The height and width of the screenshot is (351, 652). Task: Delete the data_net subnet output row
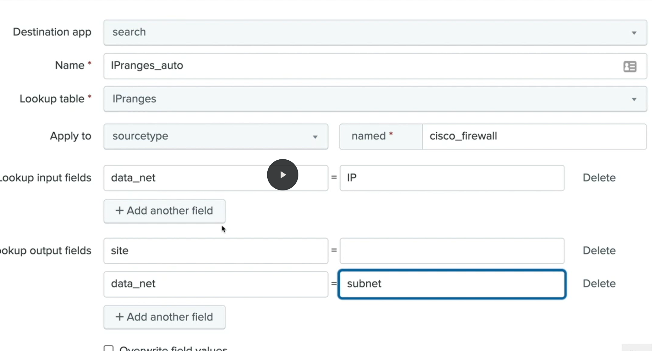tap(599, 284)
